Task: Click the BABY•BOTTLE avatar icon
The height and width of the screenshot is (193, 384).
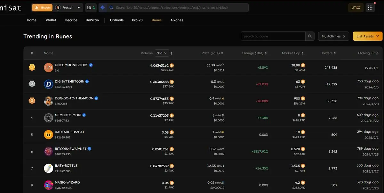Action: pyautogui.click(x=48, y=168)
